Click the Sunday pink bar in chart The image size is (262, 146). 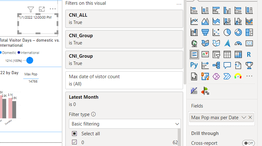pos(10,108)
